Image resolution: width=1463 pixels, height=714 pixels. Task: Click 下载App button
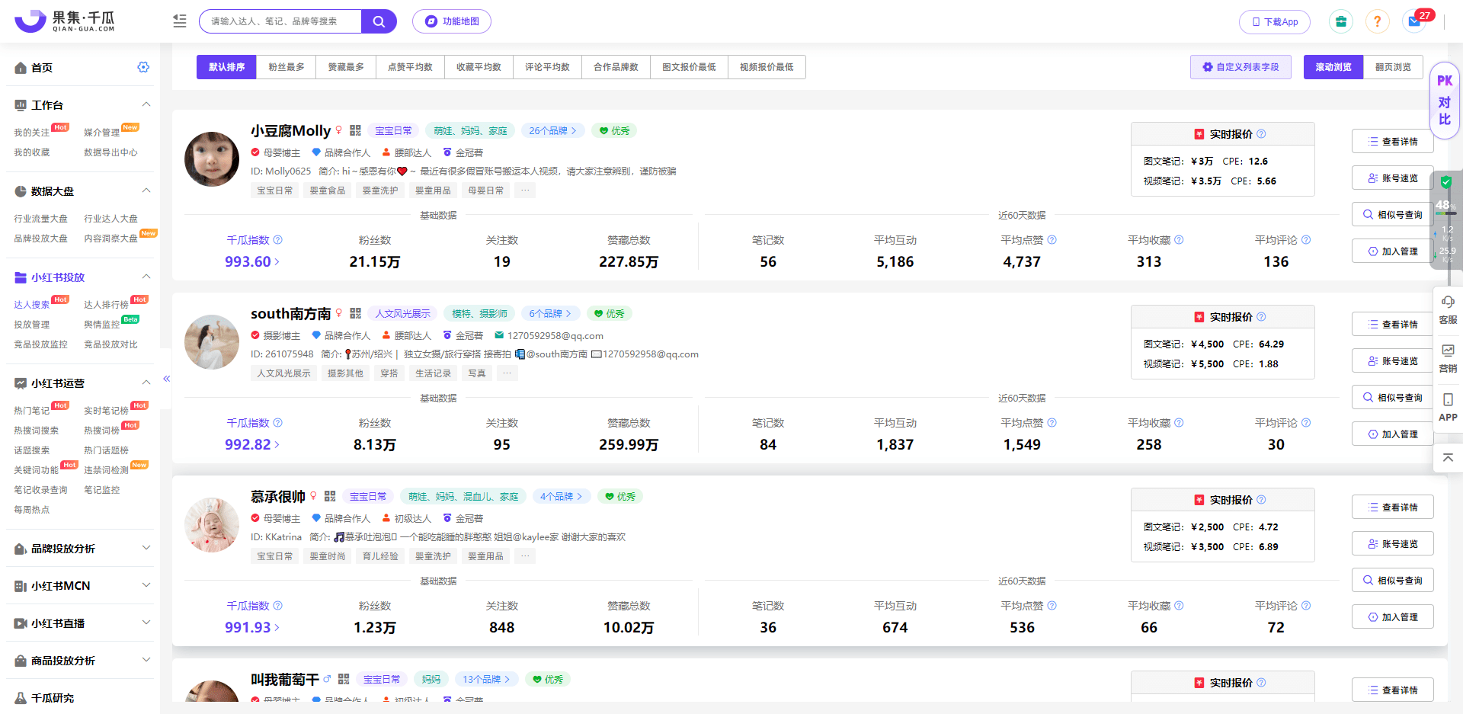click(1275, 22)
